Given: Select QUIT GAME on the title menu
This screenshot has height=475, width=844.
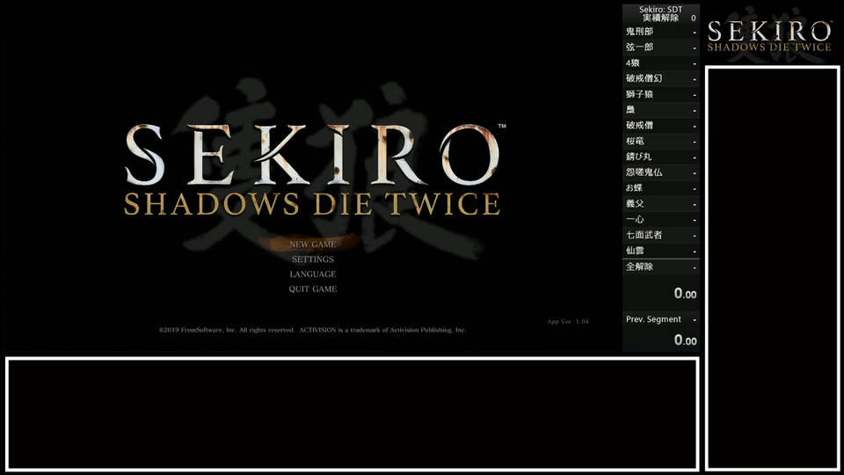Looking at the screenshot, I should 313,289.
